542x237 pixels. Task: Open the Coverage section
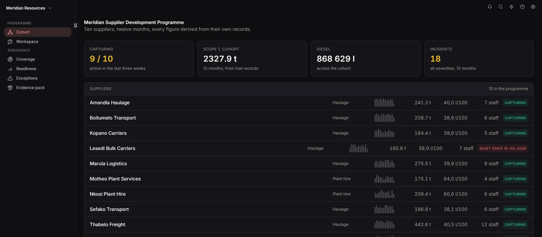point(38,59)
